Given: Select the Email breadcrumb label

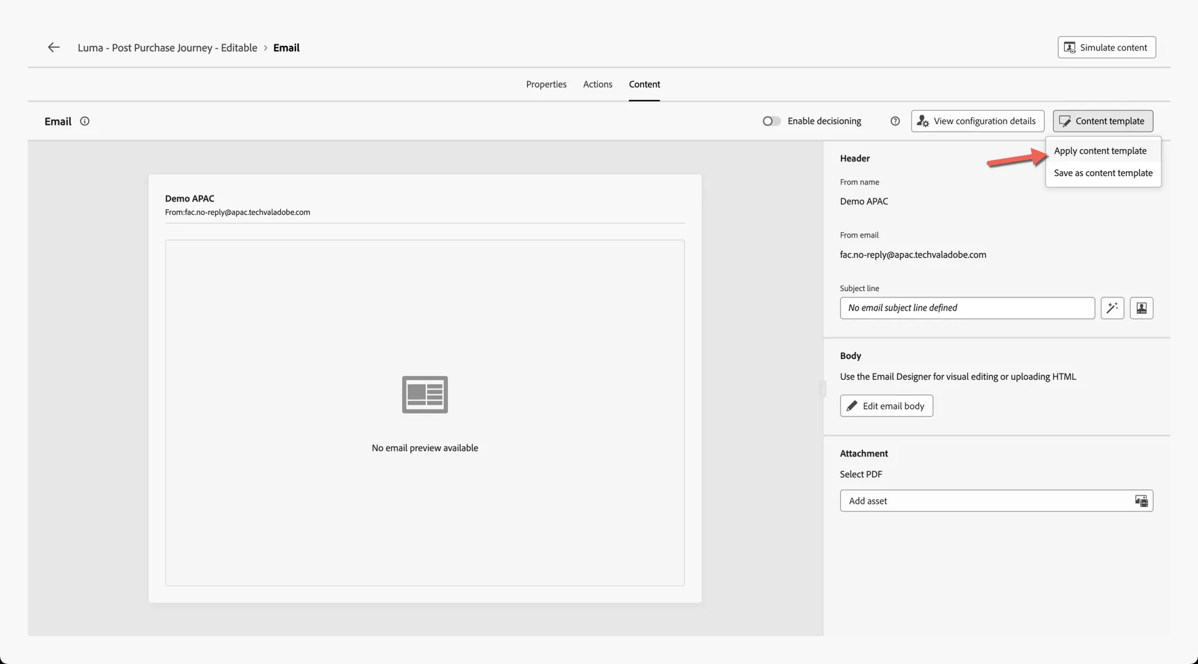Looking at the screenshot, I should [286, 47].
